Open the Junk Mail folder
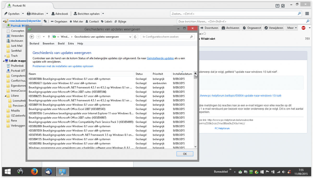 click(16, 46)
